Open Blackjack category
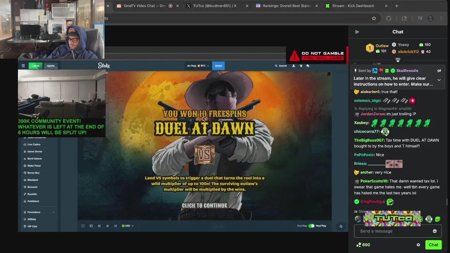The width and height of the screenshot is (450, 253). point(33,180)
